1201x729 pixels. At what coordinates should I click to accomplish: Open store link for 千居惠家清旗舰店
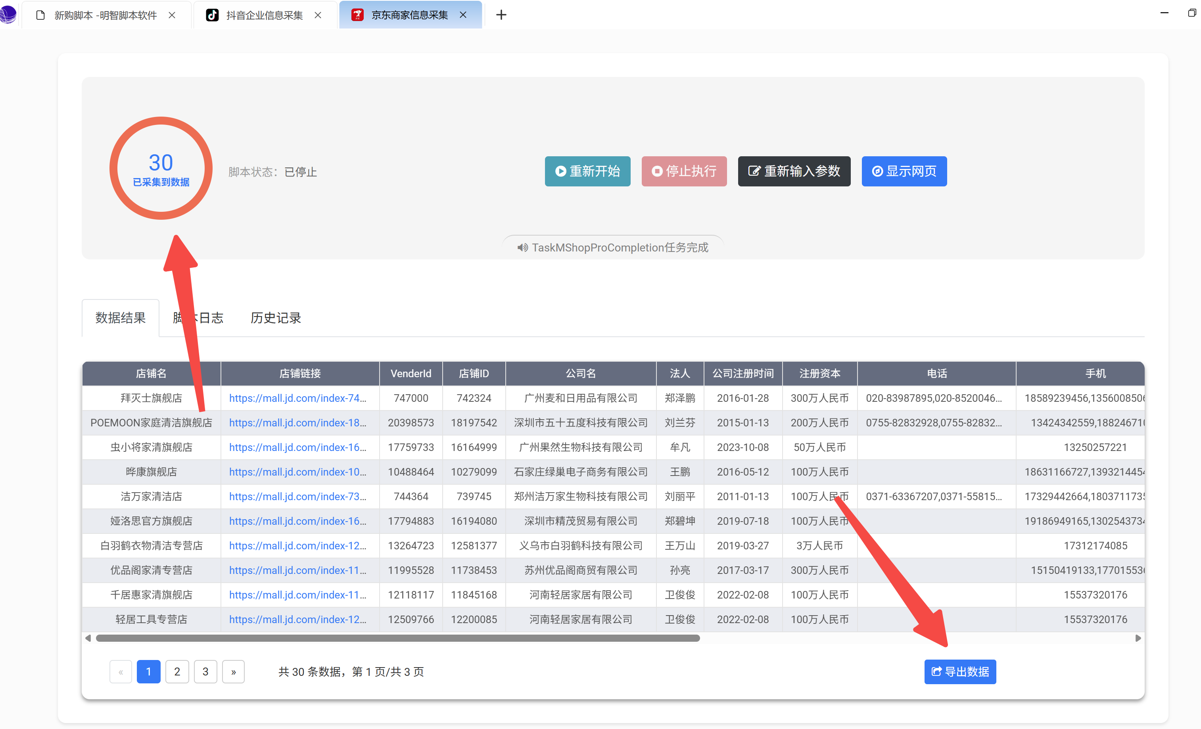point(298,595)
